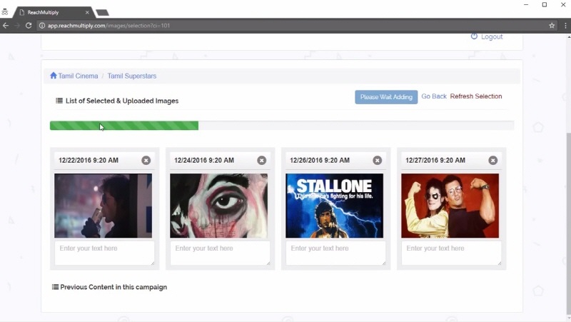Click the site info icon in the address bar
Viewport: 571px width, 322px height.
[x=42, y=26]
